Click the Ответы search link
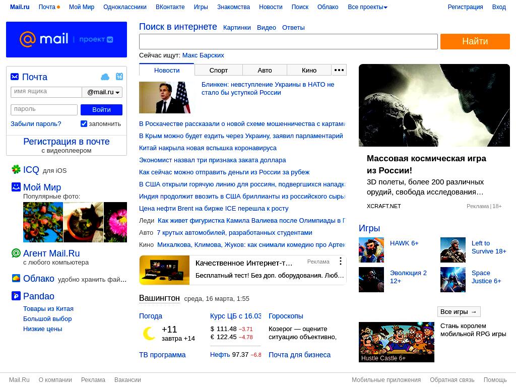Screen dimensions: 516x387 point(293,28)
